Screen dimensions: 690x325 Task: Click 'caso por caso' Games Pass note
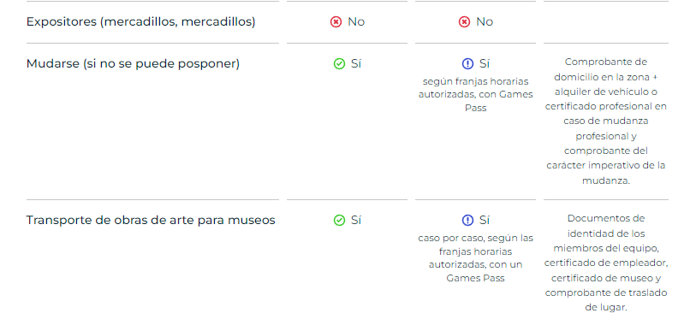[x=475, y=258]
